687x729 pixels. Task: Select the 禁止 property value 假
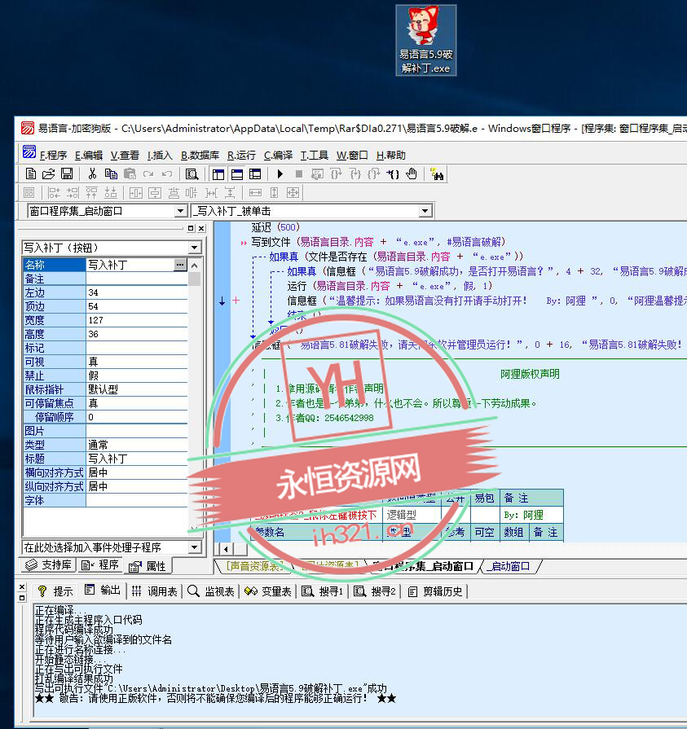[137, 375]
